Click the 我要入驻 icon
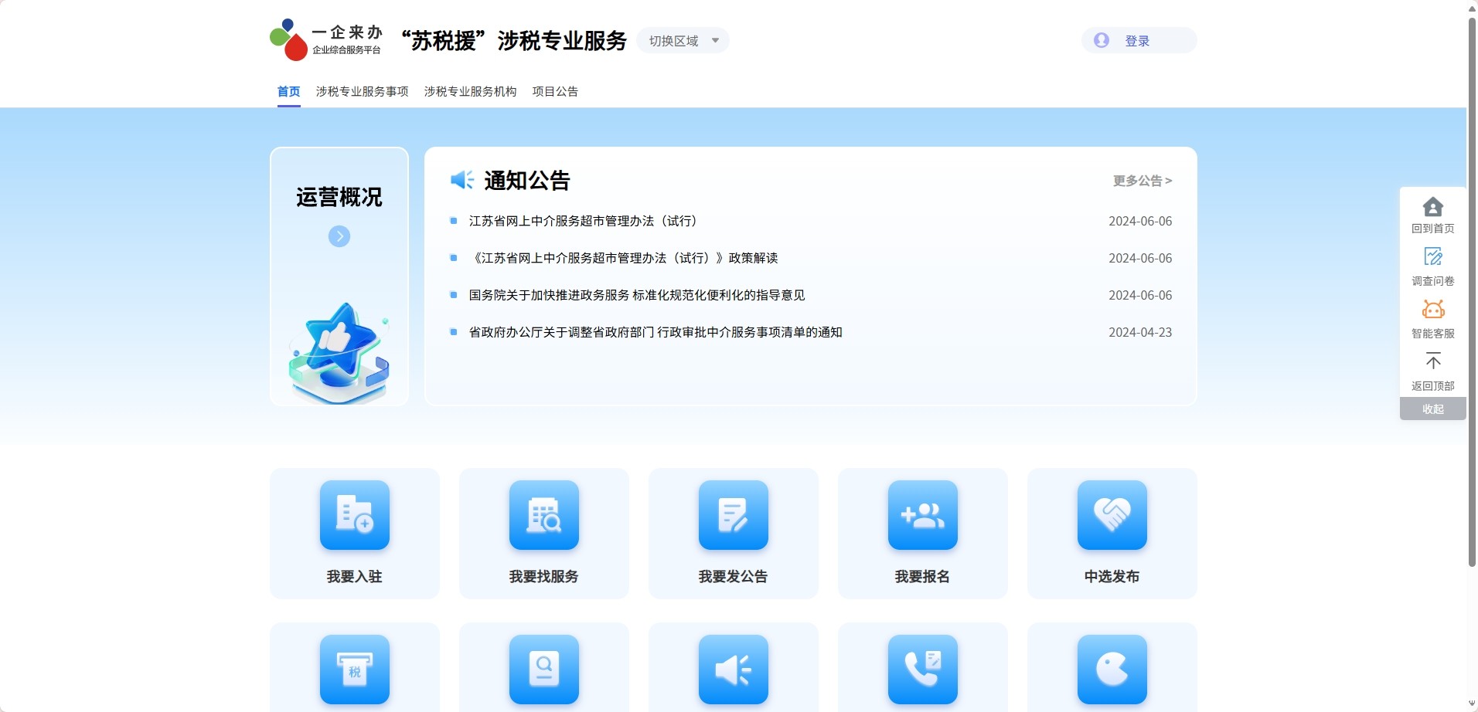Screen dimensions: 1478x712 coord(354,515)
